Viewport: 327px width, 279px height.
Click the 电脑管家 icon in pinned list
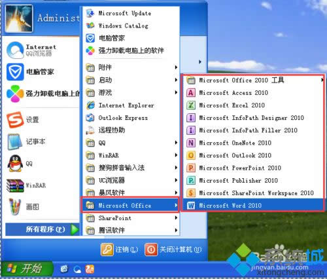click(x=15, y=72)
